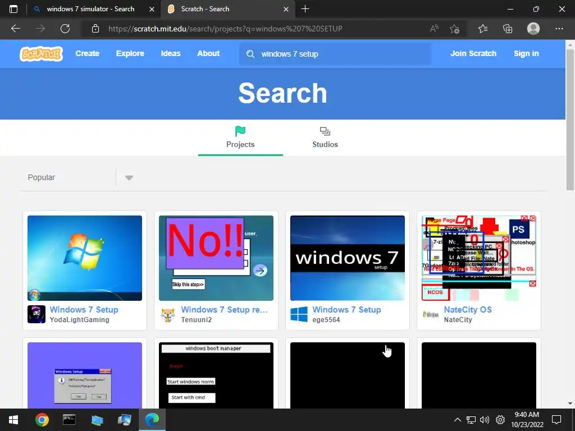
Task: Open the network icon in tray
Action: pyautogui.click(x=471, y=420)
